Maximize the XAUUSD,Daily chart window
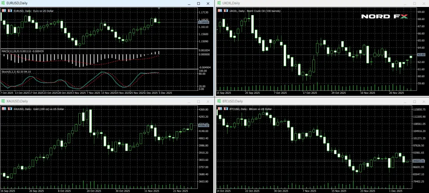Screen dimensions: 429x193 [198, 101]
